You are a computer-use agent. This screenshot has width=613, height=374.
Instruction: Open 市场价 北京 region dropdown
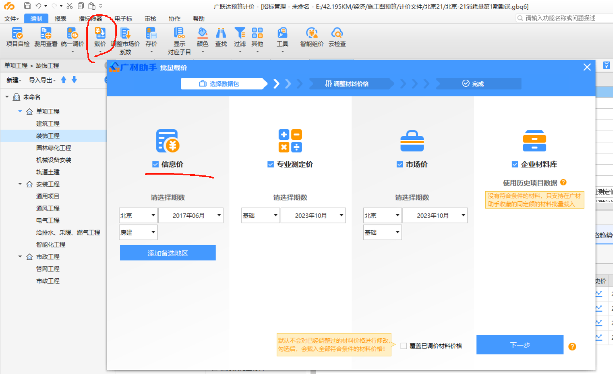point(382,215)
